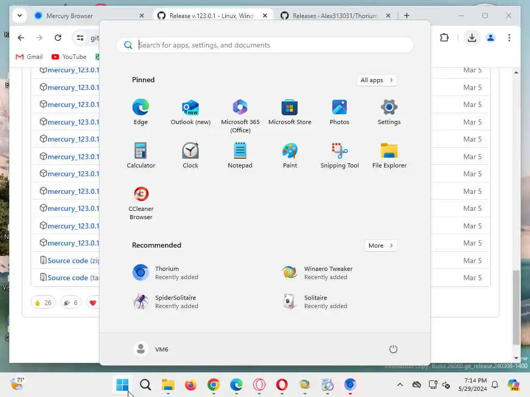
Task: Open a new browser tab
Action: pyautogui.click(x=407, y=16)
